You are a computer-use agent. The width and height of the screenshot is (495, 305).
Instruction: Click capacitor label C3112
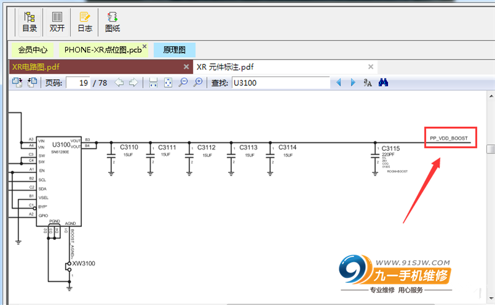pos(206,147)
